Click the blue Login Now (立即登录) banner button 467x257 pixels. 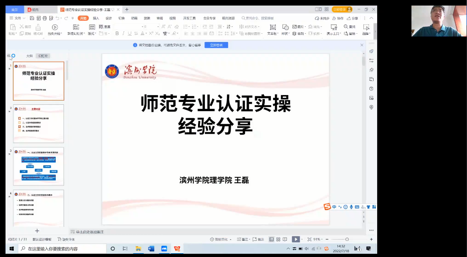coord(216,45)
